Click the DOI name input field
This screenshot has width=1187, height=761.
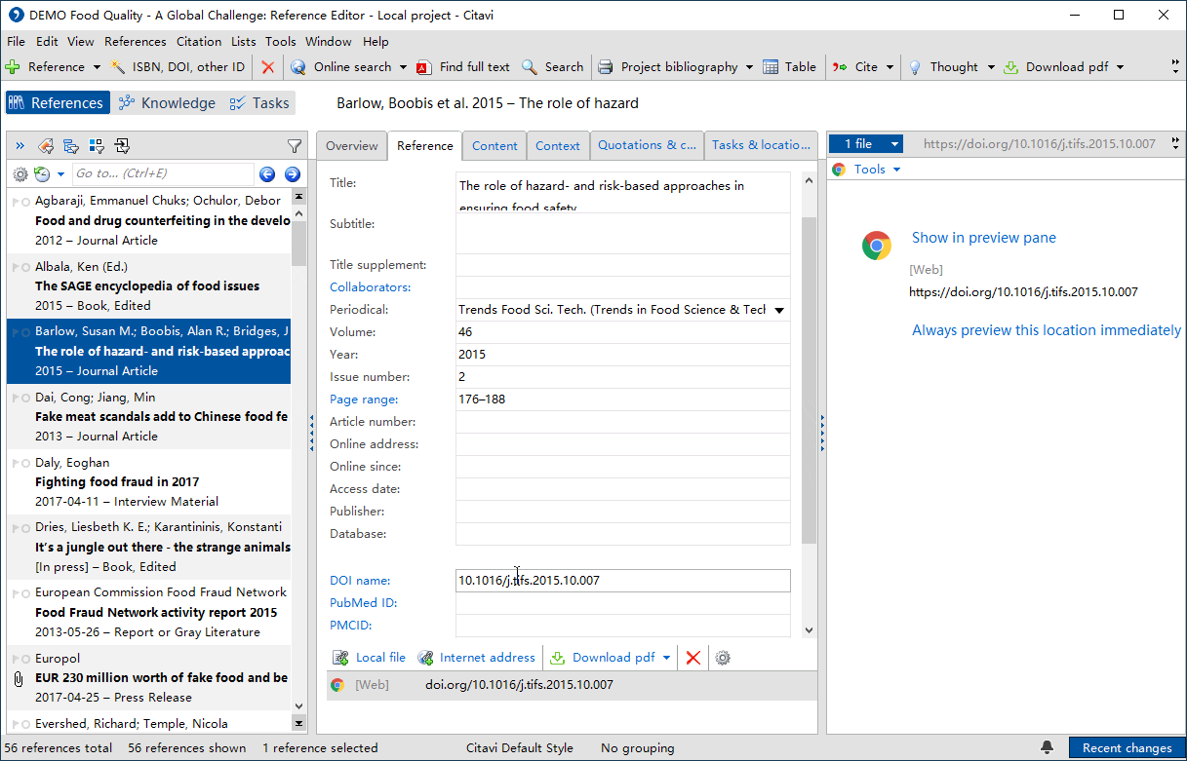[x=622, y=581]
